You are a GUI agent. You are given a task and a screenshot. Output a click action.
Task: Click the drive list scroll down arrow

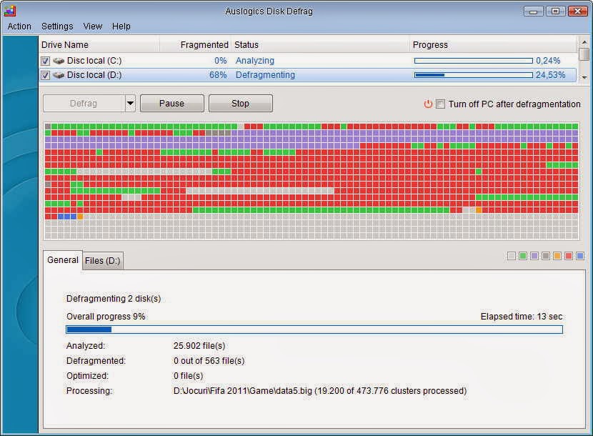coord(584,77)
